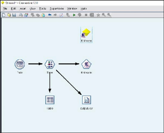The width and height of the screenshot is (164, 133).
Task: Open a stream with the yellow folder icon
Action: coord(9,15)
